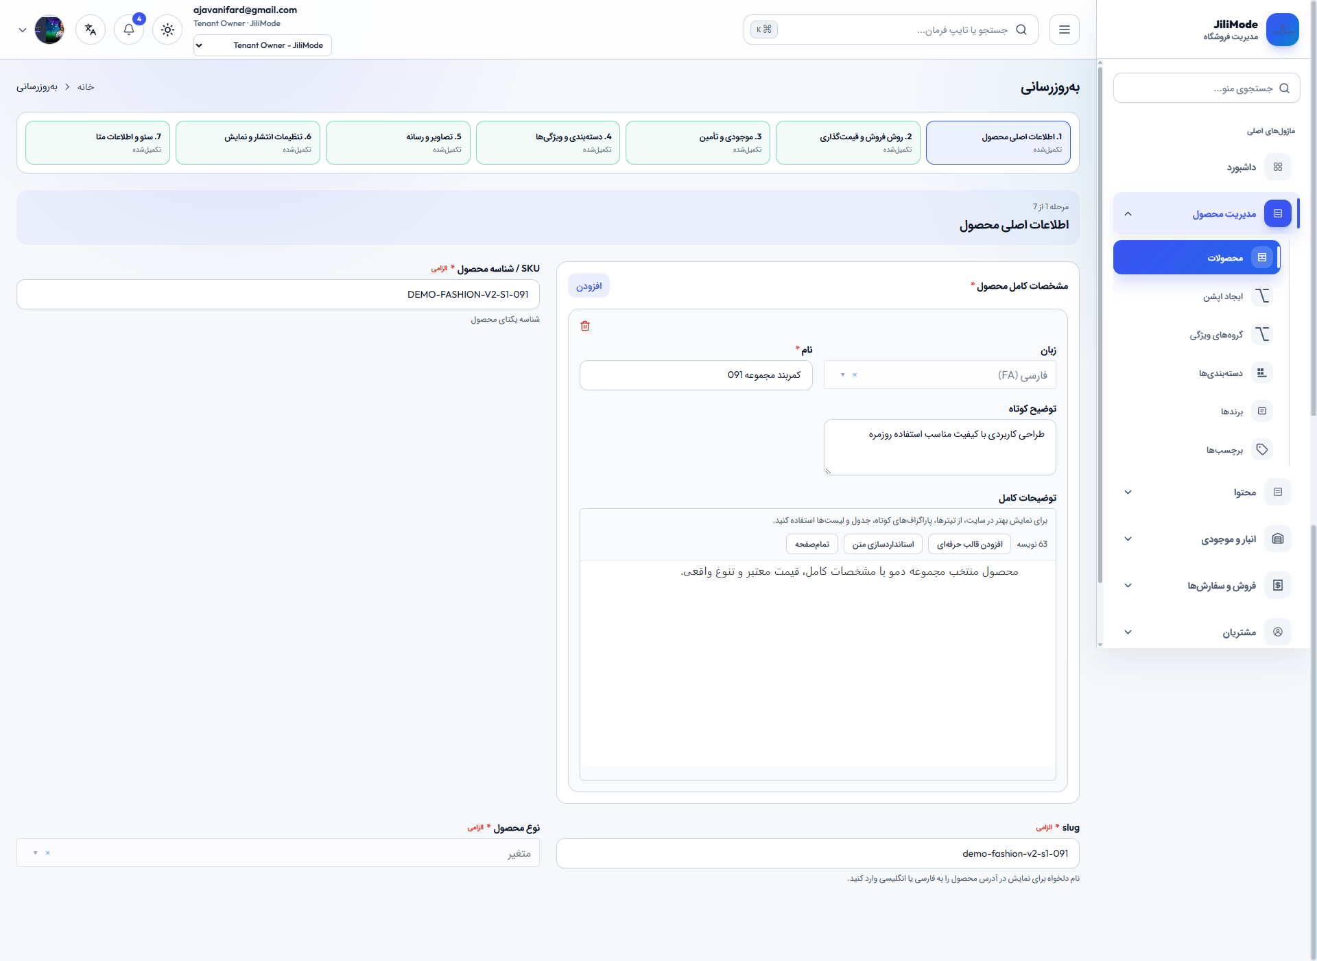Toggle the light/dark theme sun icon
This screenshot has width=1317, height=961.
pyautogui.click(x=167, y=29)
